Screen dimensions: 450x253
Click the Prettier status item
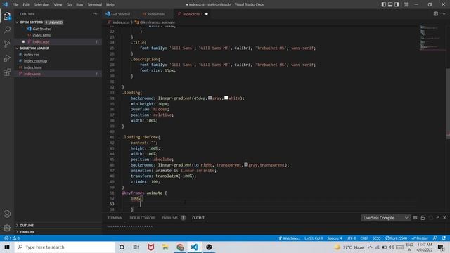(x=420, y=238)
